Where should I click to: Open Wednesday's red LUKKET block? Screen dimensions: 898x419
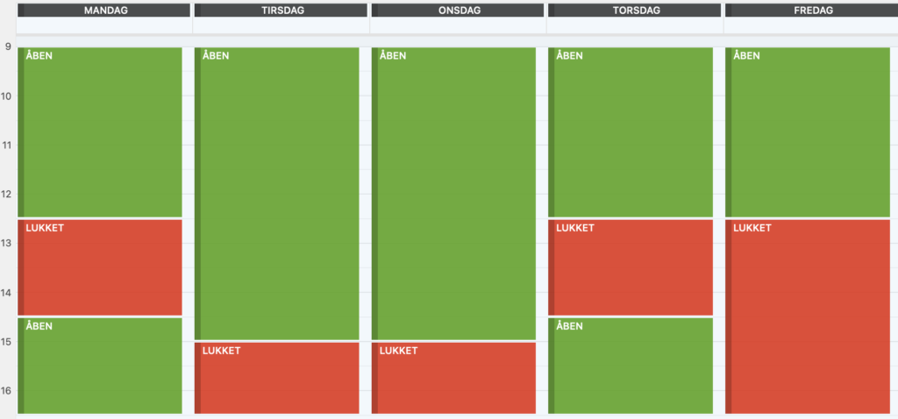click(x=454, y=378)
